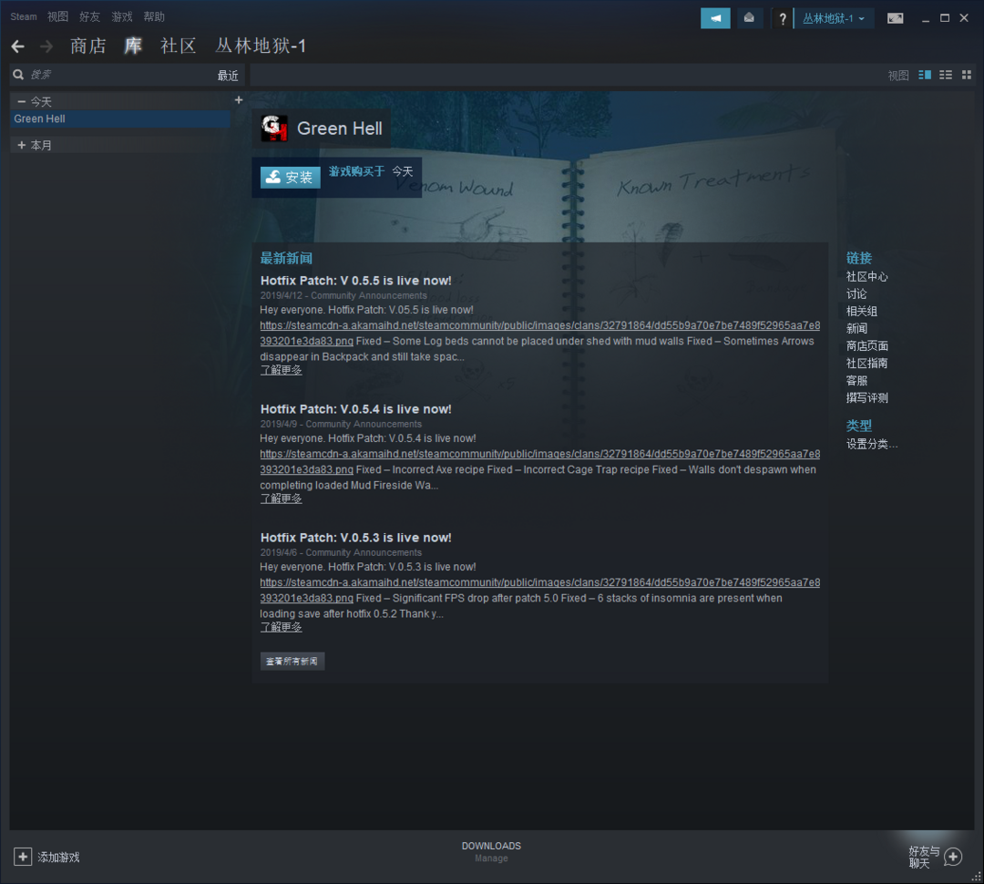This screenshot has width=984, height=884.
Task: Click the question mark help icon
Action: pos(782,19)
